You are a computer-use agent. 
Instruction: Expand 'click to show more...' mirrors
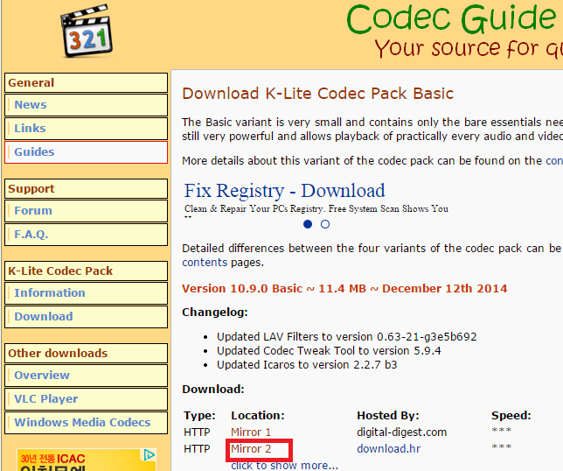point(284,465)
